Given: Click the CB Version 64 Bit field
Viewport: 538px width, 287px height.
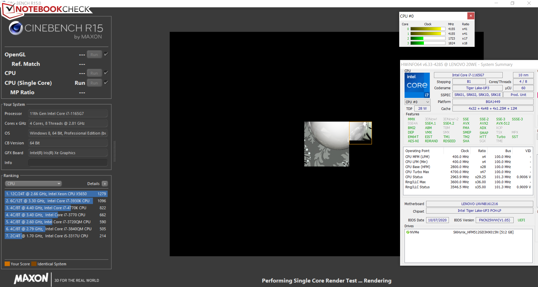Looking at the screenshot, I should (68, 143).
